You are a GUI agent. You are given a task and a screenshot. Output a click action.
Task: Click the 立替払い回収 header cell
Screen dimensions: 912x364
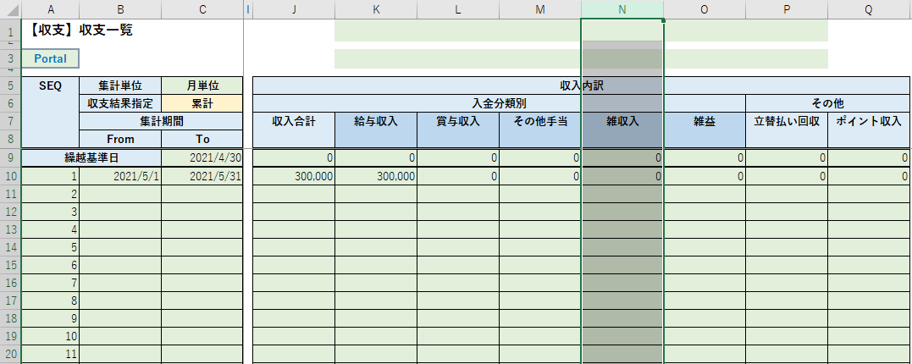point(787,130)
